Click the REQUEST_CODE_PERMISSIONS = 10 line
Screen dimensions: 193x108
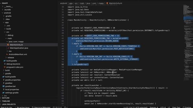93,28
